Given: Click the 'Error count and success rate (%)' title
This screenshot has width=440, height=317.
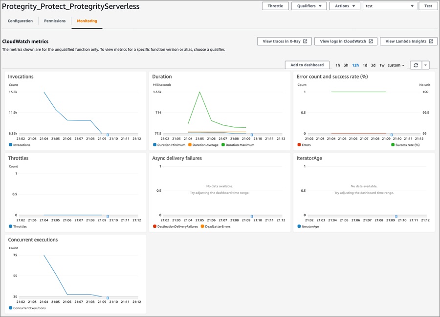Looking at the screenshot, I should (x=332, y=77).
